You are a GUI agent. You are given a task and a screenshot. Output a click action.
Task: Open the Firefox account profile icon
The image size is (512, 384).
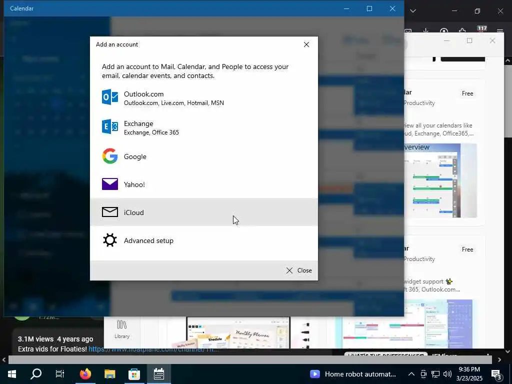pos(444,31)
